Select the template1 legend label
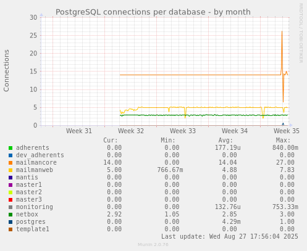This screenshot has width=307, height=251. (33, 229)
